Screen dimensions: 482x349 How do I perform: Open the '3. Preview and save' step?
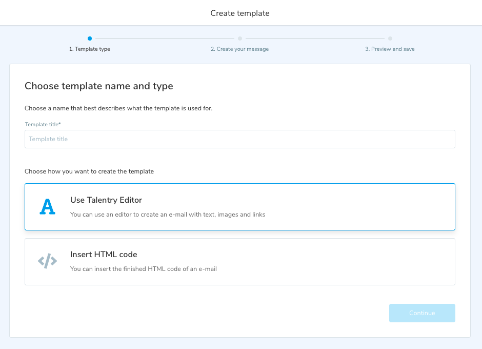390,49
